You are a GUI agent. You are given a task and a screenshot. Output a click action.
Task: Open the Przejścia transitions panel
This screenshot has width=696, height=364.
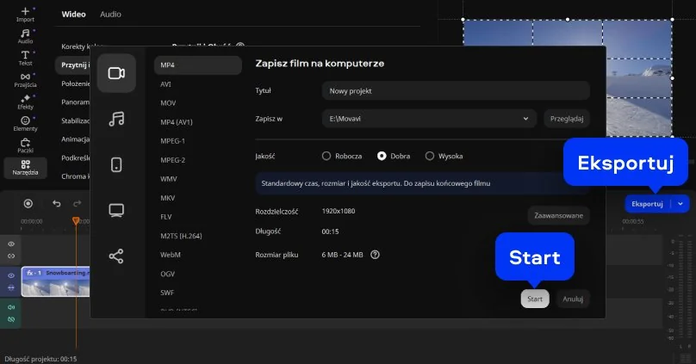point(25,79)
